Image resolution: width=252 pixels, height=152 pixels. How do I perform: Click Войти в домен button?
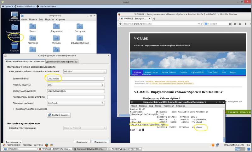pyautogui.click(x=59, y=115)
